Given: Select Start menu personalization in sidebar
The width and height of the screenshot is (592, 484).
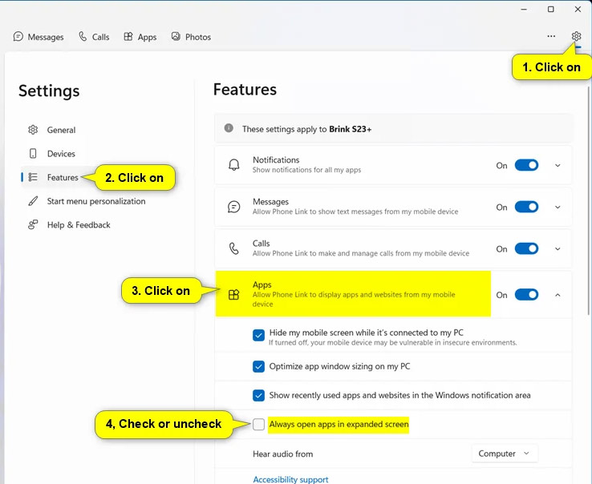Looking at the screenshot, I should (x=95, y=201).
